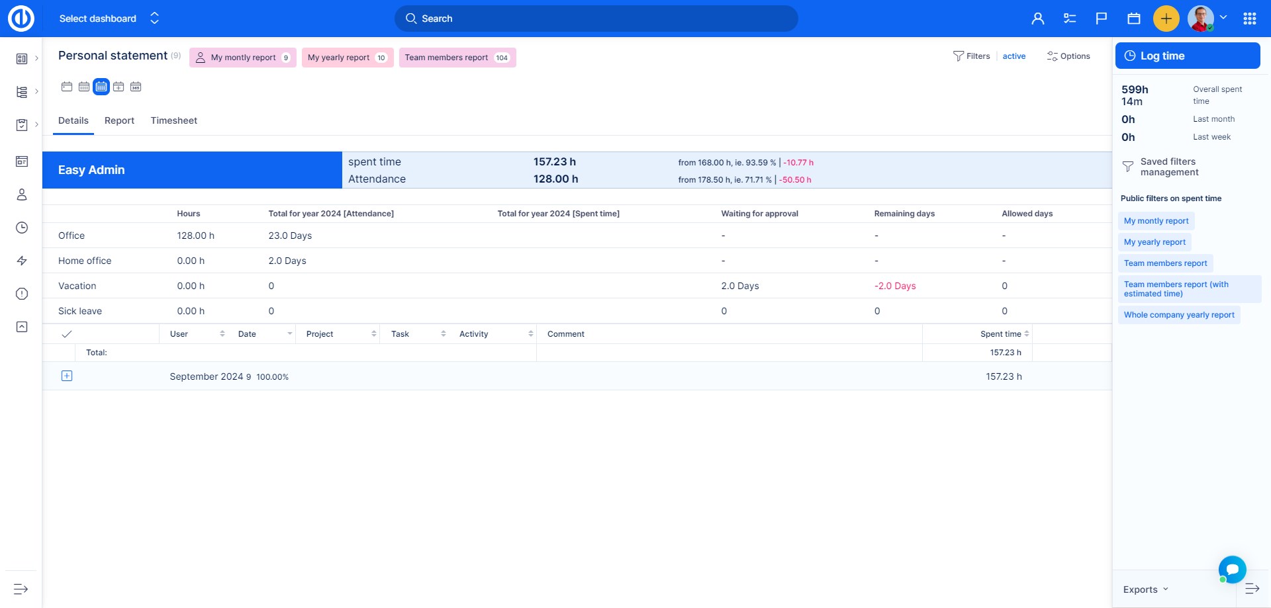The height and width of the screenshot is (608, 1271).
Task: Expand the Exports menu
Action: point(1145,589)
